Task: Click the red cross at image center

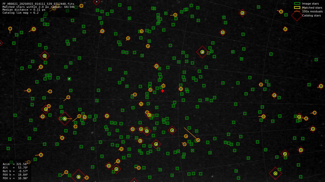Action: (163, 91)
